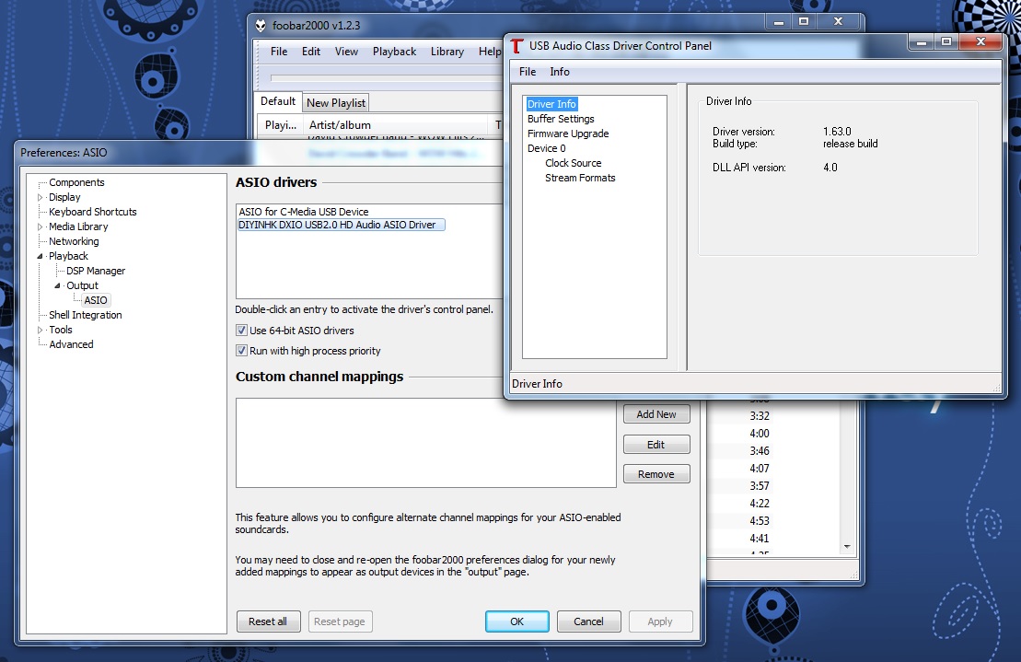Viewport: 1021px width, 662px height.
Task: Collapse the Output tree node
Action: [57, 285]
